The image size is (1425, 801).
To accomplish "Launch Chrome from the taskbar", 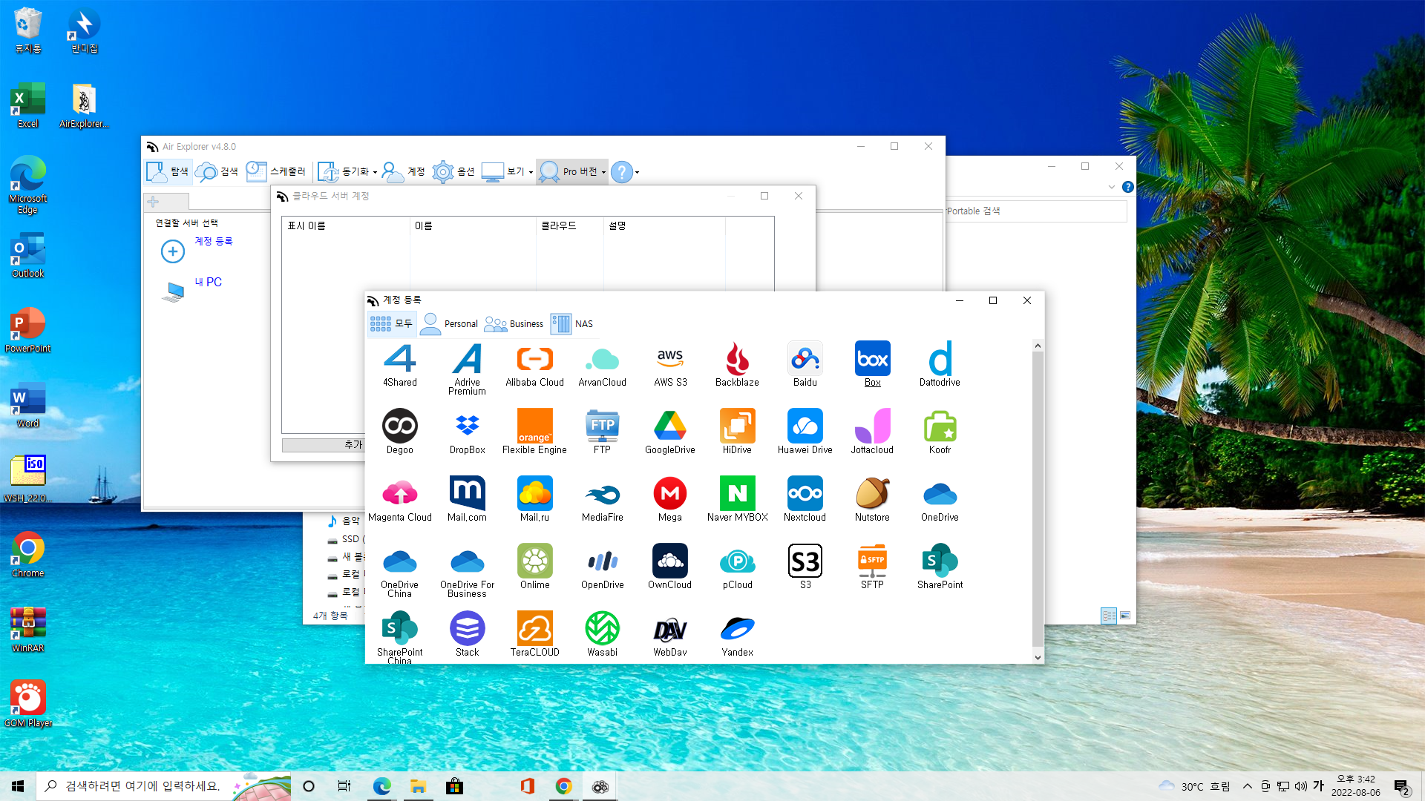I will point(563,786).
